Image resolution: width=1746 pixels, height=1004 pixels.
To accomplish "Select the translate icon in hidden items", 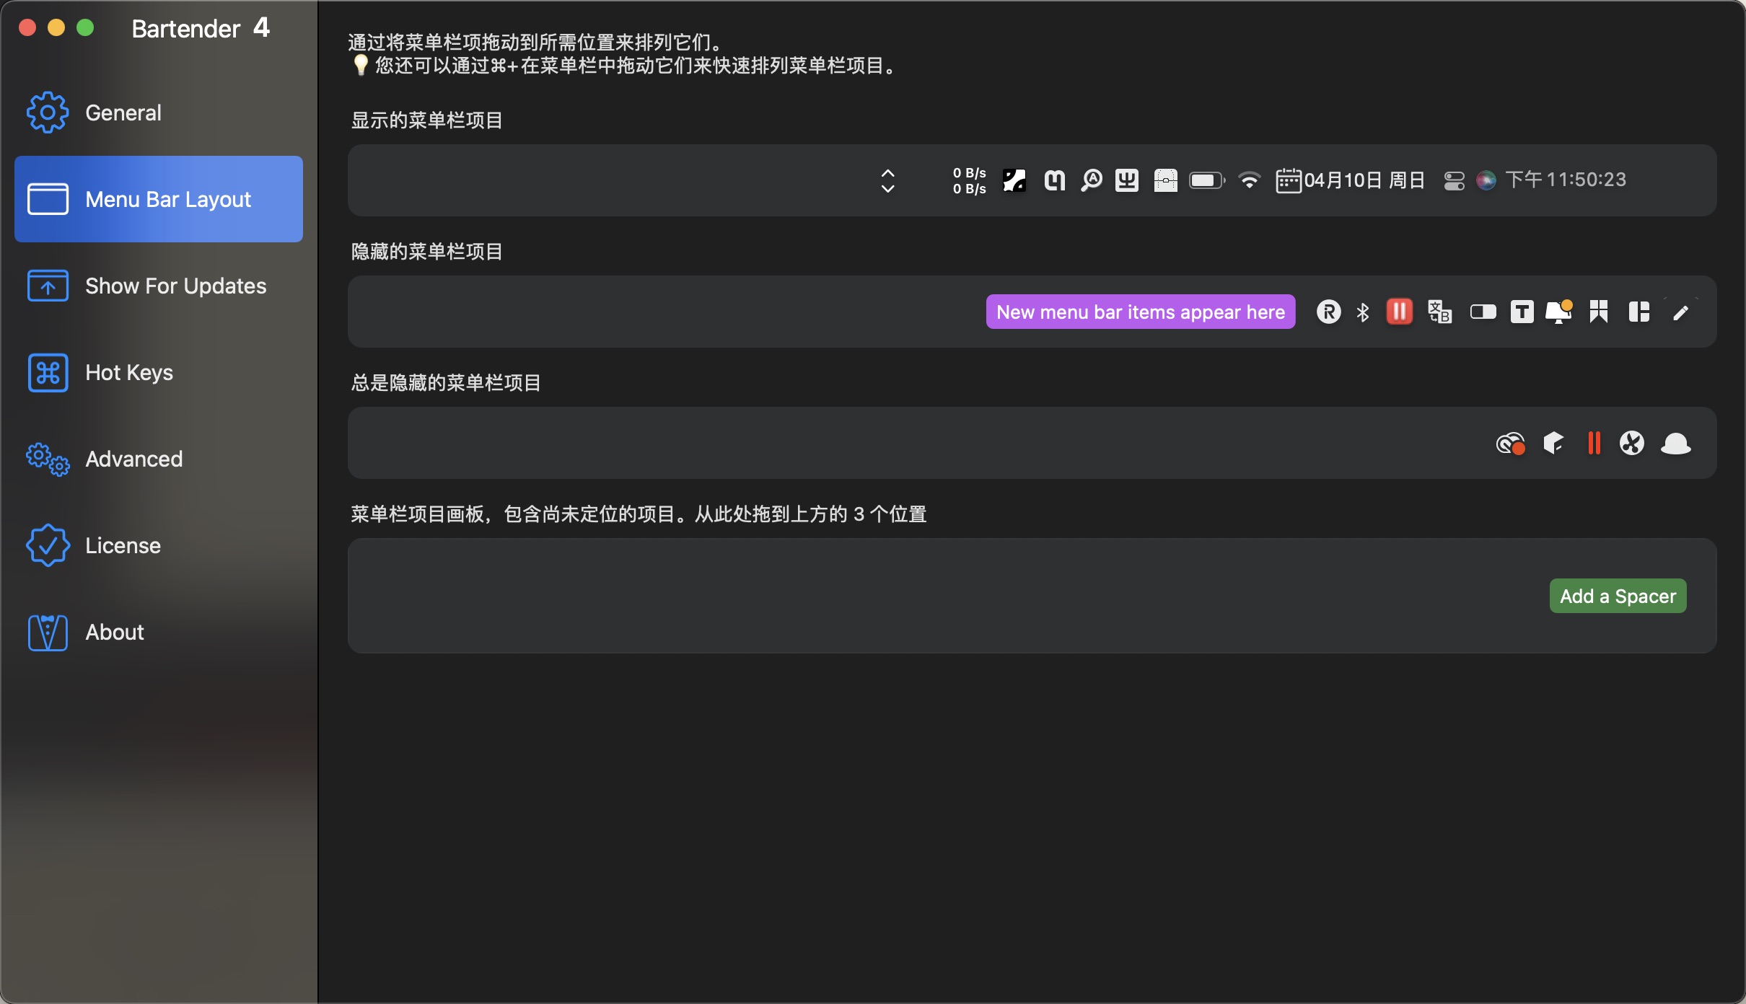I will pos(1439,312).
